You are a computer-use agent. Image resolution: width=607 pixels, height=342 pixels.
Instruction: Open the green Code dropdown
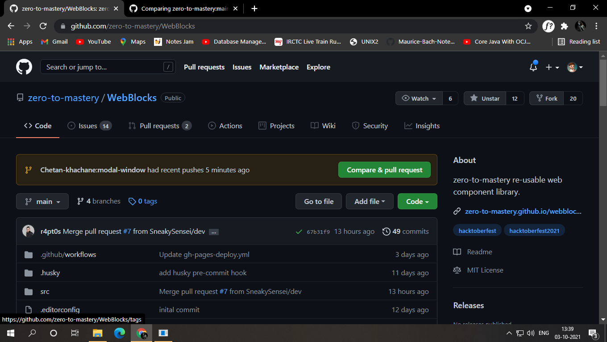(417, 201)
